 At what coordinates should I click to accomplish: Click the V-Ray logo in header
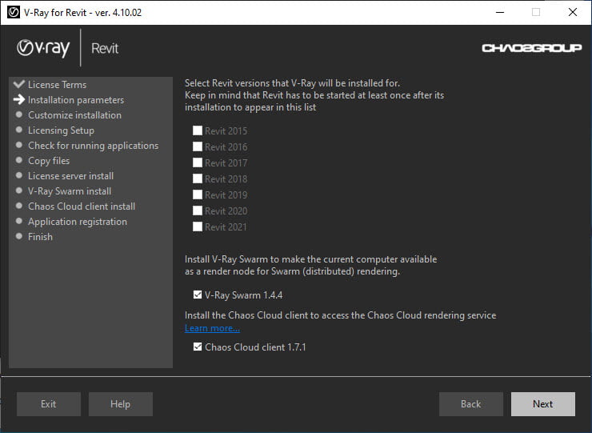pos(43,48)
